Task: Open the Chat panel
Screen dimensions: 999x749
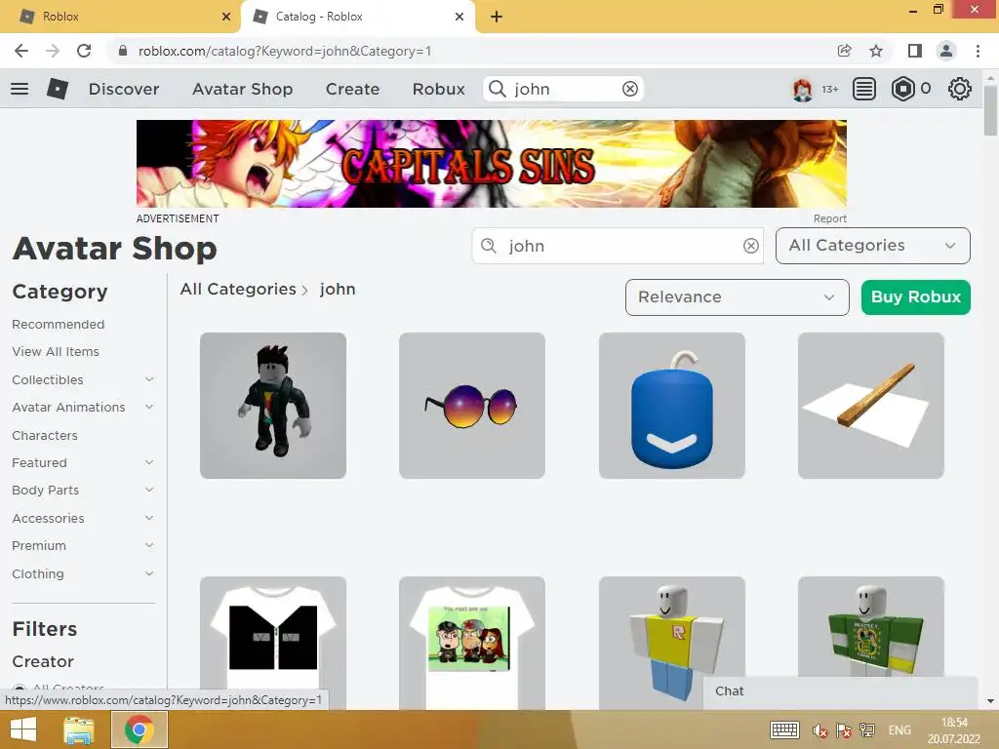Action: tap(840, 691)
